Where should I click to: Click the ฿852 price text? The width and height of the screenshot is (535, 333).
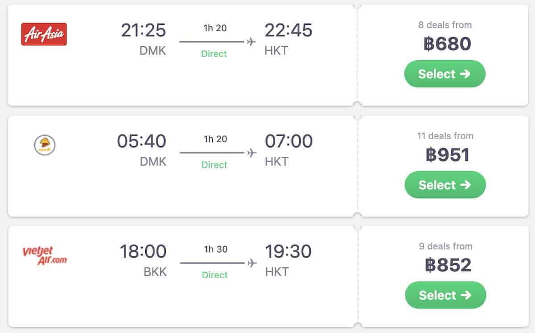pyautogui.click(x=448, y=265)
